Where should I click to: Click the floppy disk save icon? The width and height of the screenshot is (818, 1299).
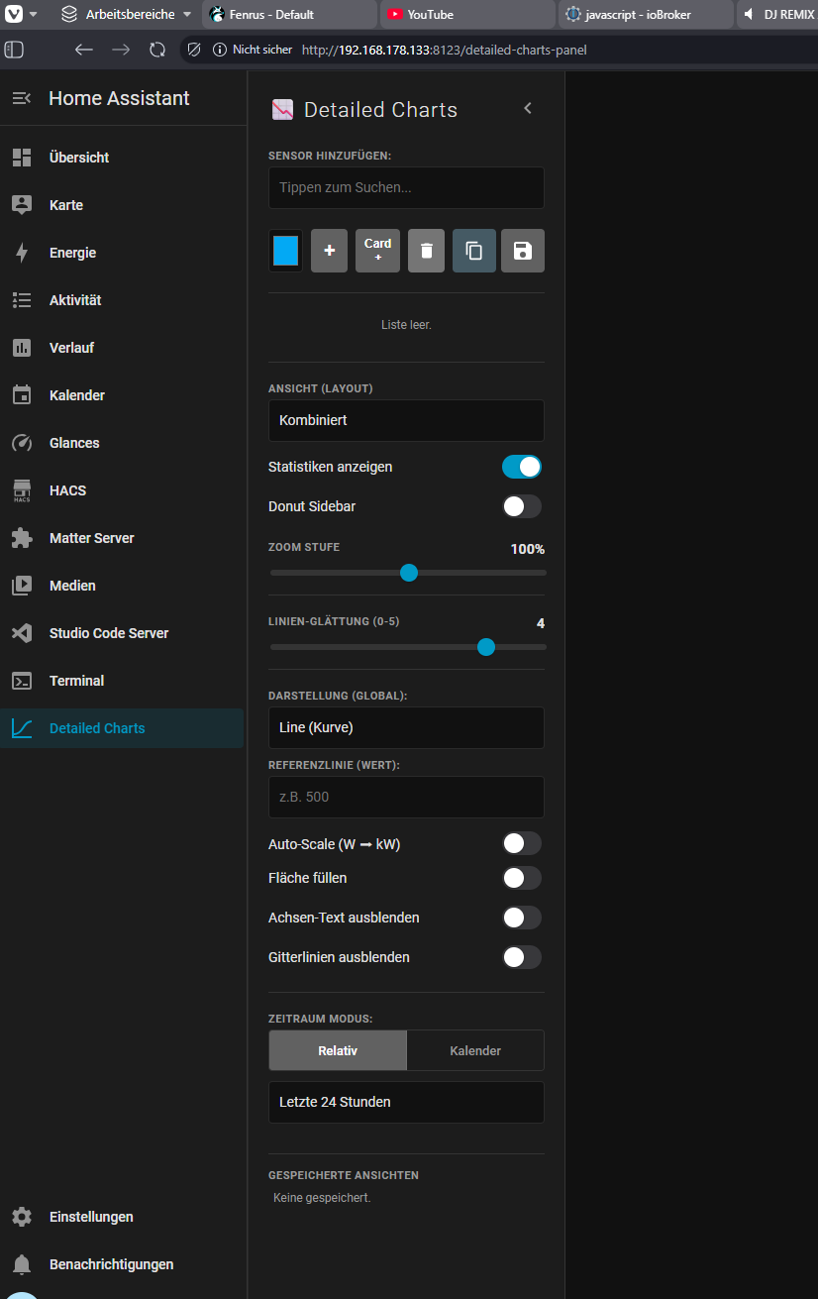(x=523, y=251)
